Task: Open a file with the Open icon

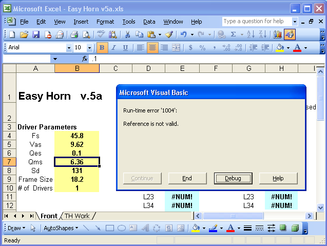Action: click(x=24, y=34)
